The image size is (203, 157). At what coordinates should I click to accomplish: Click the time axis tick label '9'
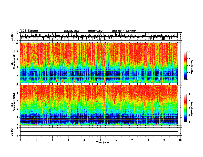(164, 140)
